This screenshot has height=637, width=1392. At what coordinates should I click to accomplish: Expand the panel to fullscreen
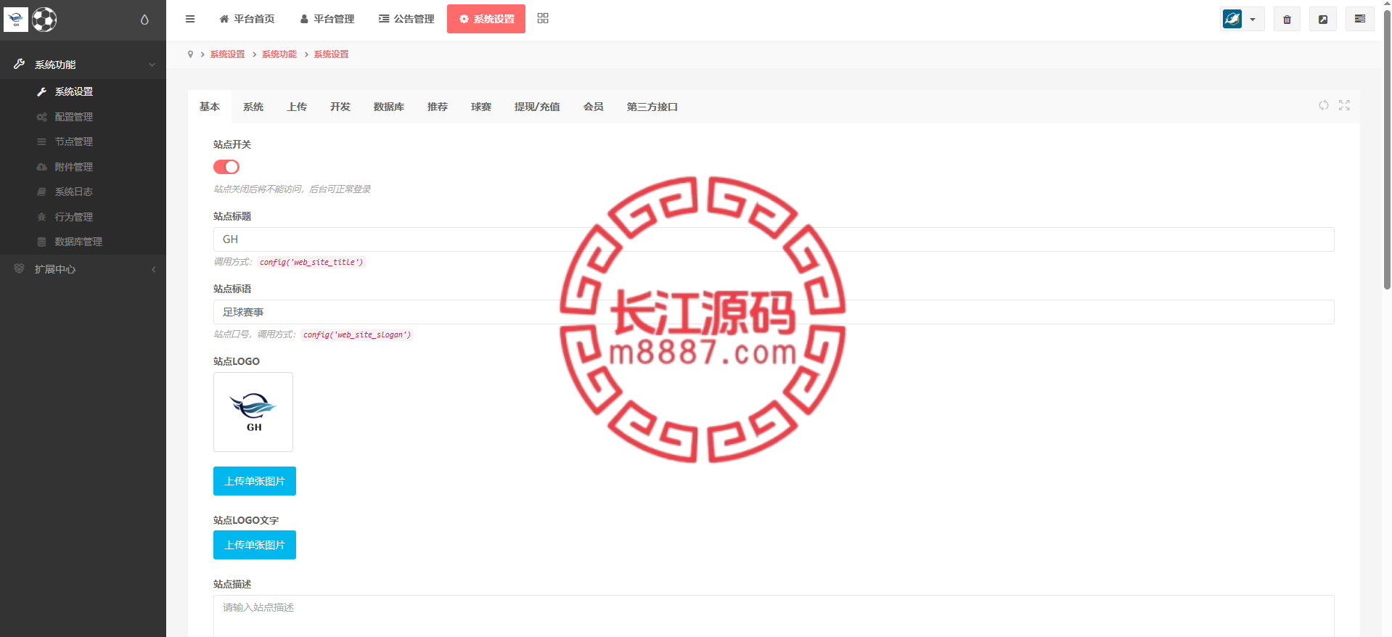point(1344,105)
